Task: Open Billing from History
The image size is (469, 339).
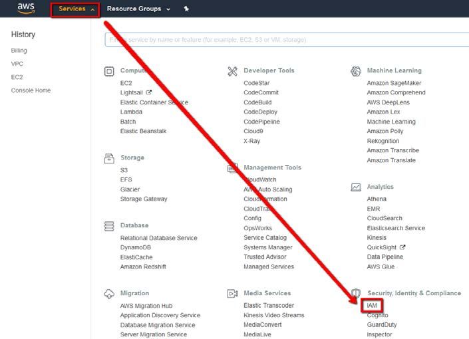Action: pos(19,51)
